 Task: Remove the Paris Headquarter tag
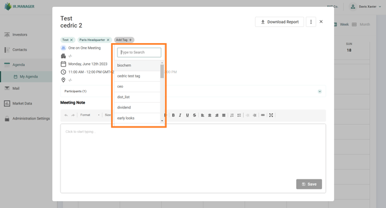pos(108,40)
